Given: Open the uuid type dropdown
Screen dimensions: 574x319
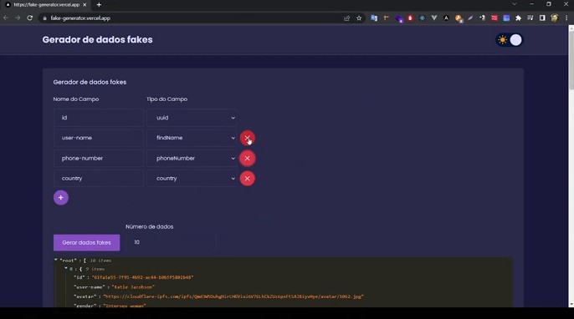Looking at the screenshot, I should pyautogui.click(x=192, y=118).
